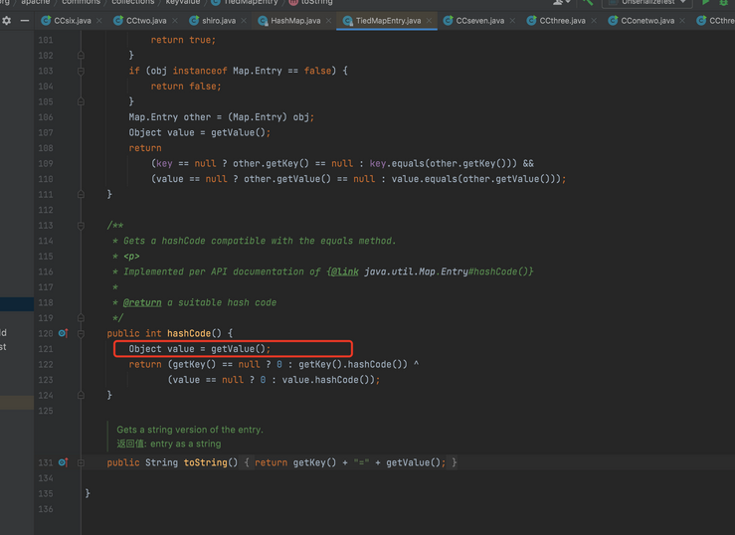Close the CCsix.java tab
The width and height of the screenshot is (735, 535).
click(99, 21)
